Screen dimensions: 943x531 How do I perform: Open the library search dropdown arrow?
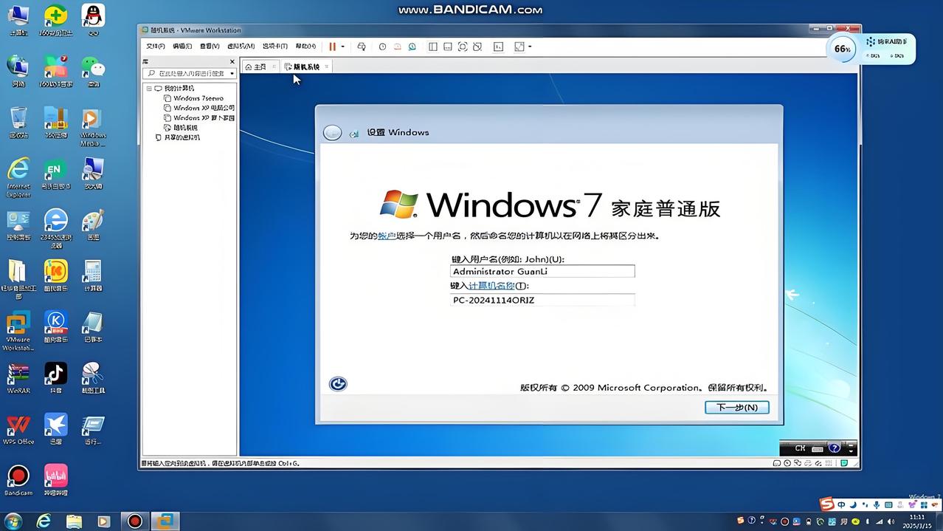[231, 73]
